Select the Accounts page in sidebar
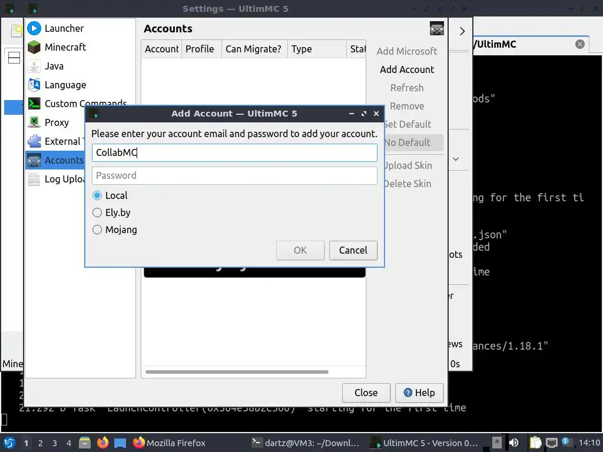This screenshot has height=452, width=603. pos(56,160)
